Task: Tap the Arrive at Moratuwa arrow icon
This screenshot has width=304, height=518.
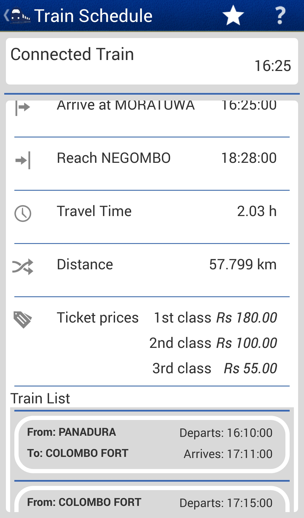Action: point(23,108)
